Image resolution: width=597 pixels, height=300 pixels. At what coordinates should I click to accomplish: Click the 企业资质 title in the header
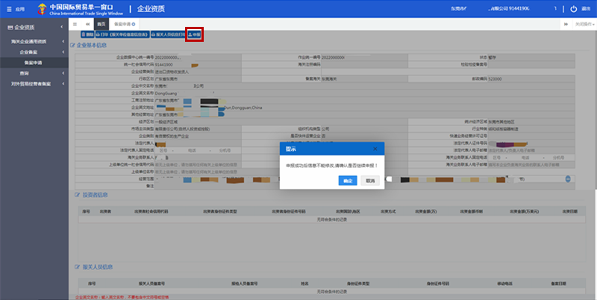click(x=151, y=9)
